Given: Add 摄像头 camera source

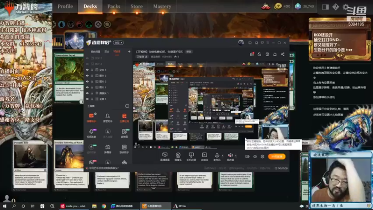Looking at the screenshot, I should point(178,157).
